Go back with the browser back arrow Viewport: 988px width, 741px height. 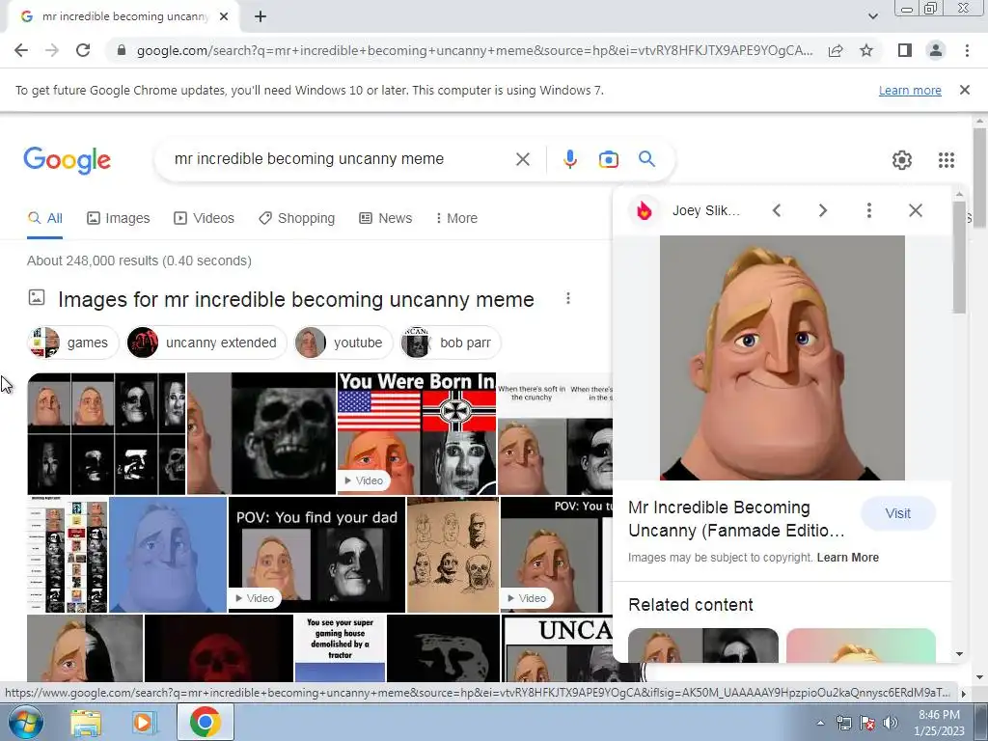click(21, 50)
